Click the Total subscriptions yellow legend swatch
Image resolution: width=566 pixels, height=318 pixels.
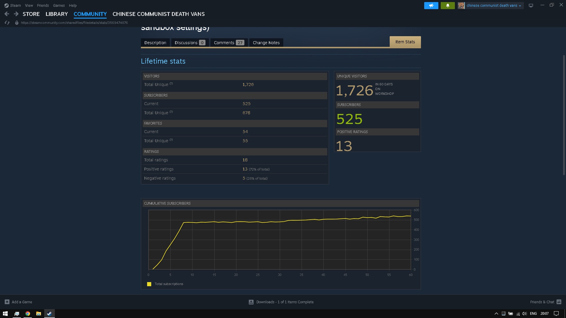pos(149,284)
